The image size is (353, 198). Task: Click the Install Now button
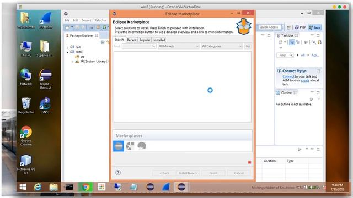tap(188, 173)
